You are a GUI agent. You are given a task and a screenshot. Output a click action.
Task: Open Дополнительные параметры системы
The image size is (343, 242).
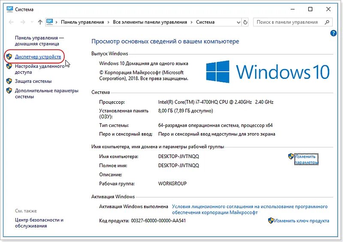pyautogui.click(x=47, y=94)
